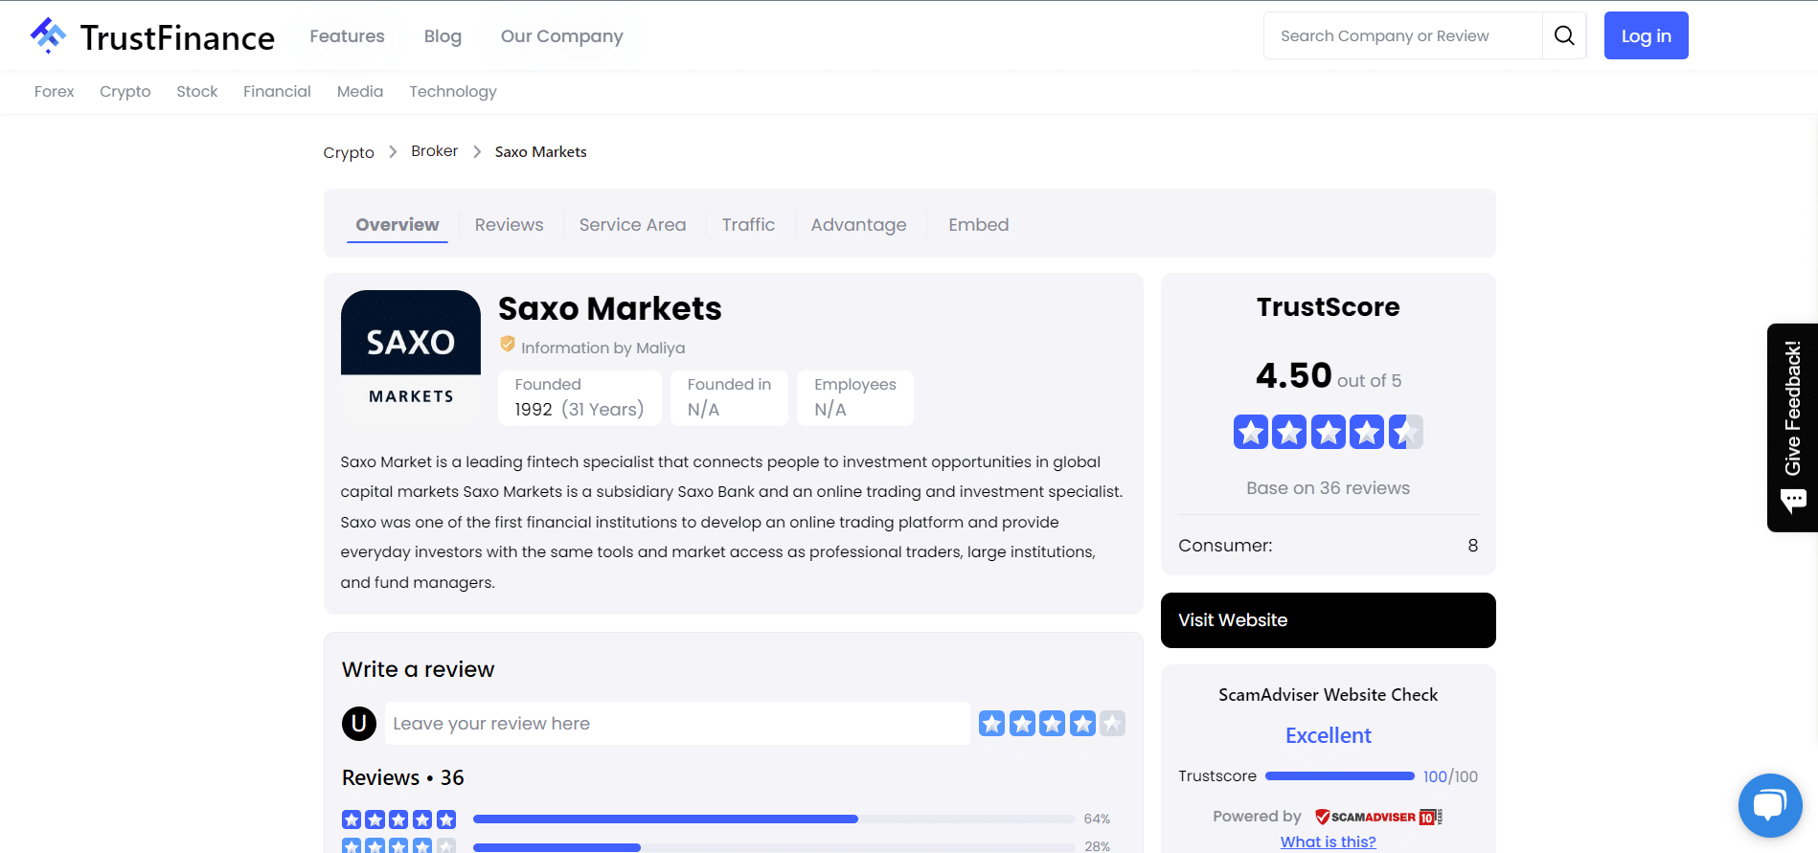The image size is (1818, 853).
Task: Open the 'What is this?' link
Action: [1328, 842]
